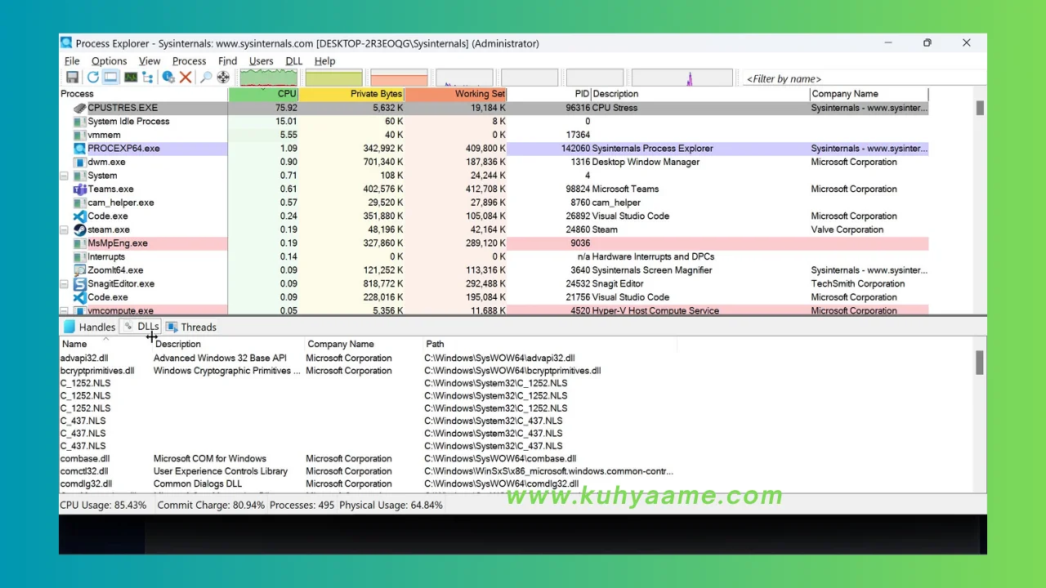Sort by the Process column header

[144, 94]
